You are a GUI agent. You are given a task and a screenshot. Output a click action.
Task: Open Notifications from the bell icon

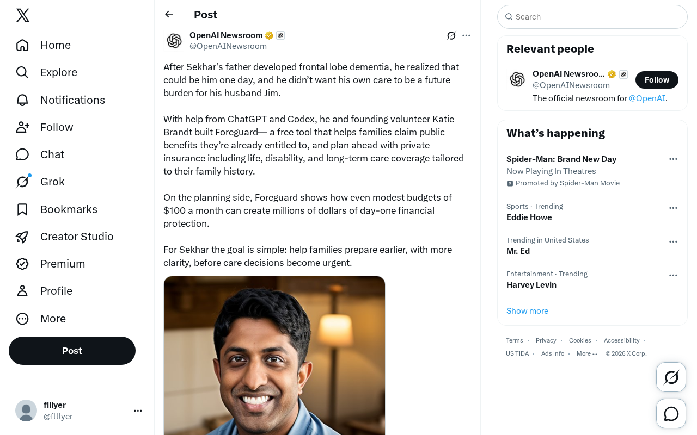tap(22, 100)
